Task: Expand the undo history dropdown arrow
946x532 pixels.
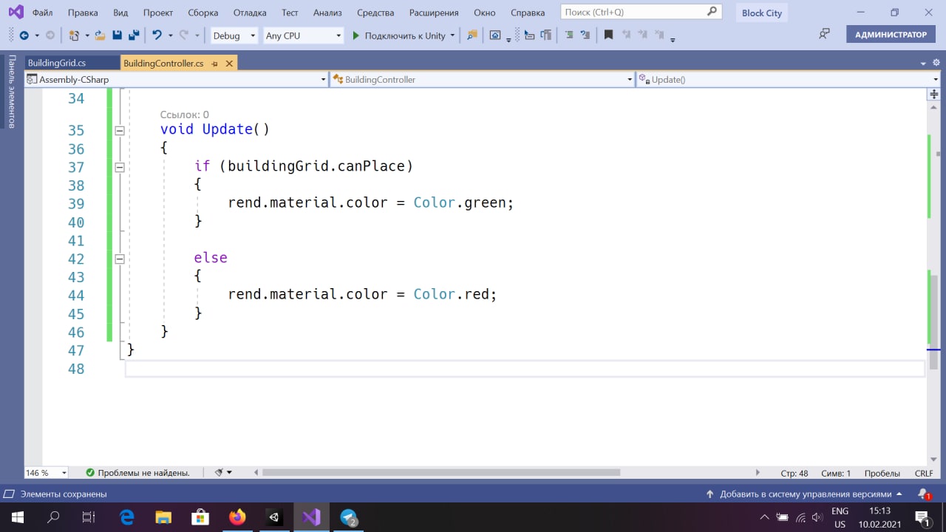Action: coord(171,35)
